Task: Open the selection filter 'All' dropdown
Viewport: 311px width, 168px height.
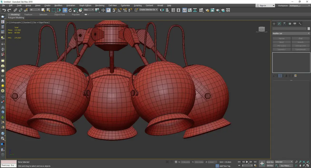Action: (x=35, y=10)
